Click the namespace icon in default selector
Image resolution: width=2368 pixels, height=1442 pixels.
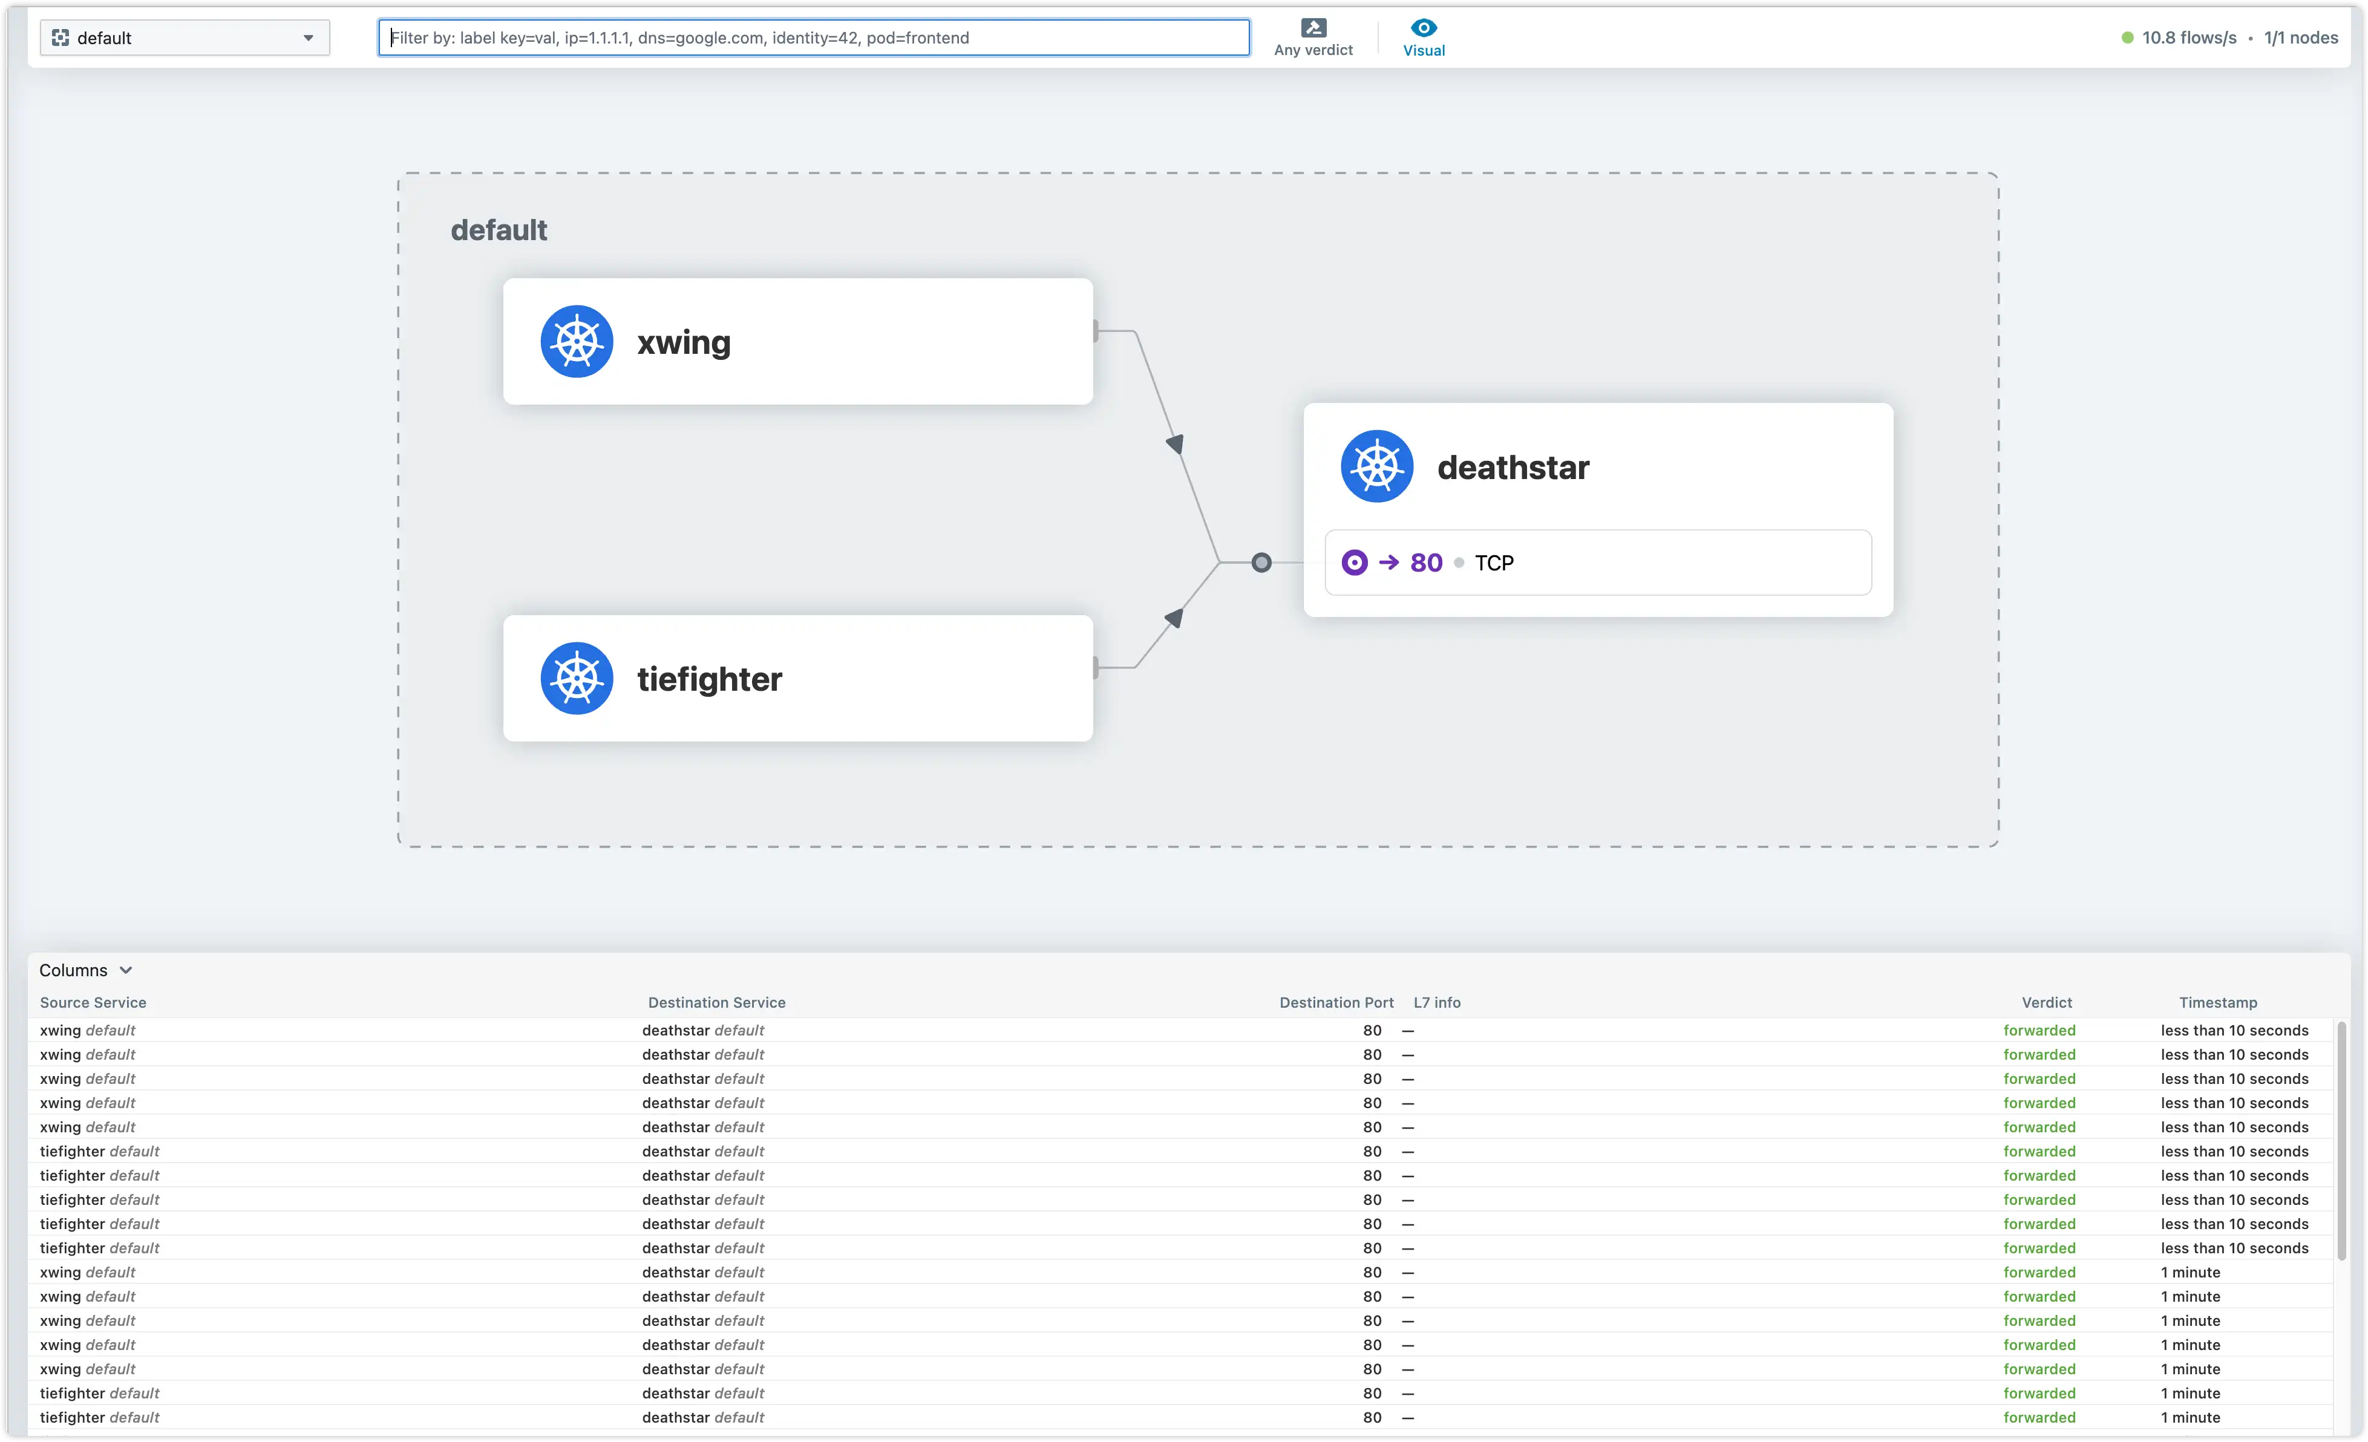(x=61, y=38)
